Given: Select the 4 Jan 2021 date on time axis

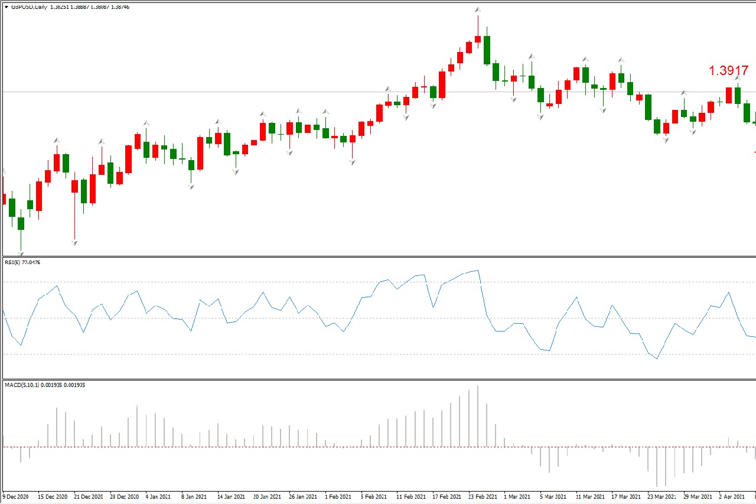Looking at the screenshot, I should click(158, 497).
